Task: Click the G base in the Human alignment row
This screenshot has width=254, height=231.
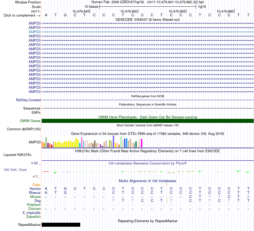Action: [65, 189]
